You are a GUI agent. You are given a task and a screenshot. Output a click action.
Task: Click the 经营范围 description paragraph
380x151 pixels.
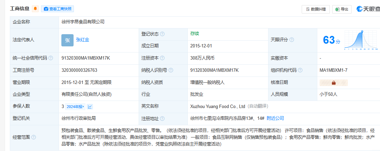point(218,137)
